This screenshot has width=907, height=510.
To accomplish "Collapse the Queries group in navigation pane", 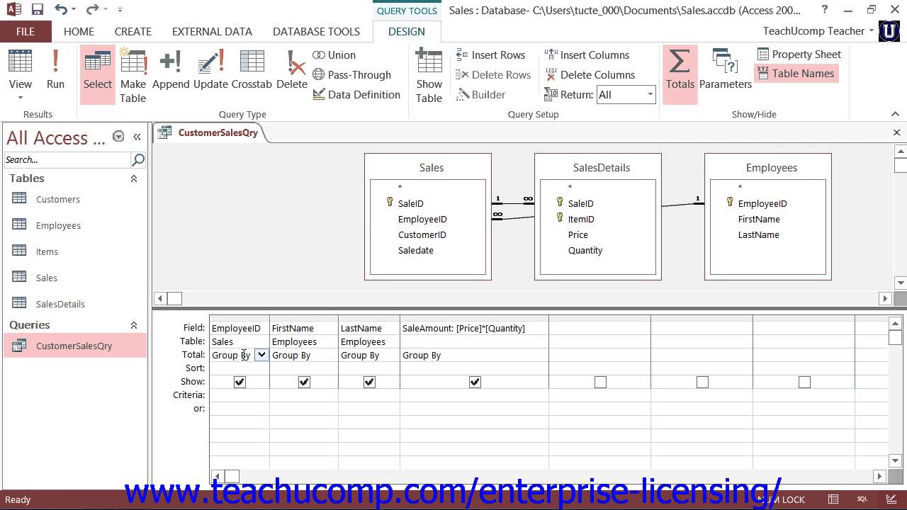I will coord(133,325).
